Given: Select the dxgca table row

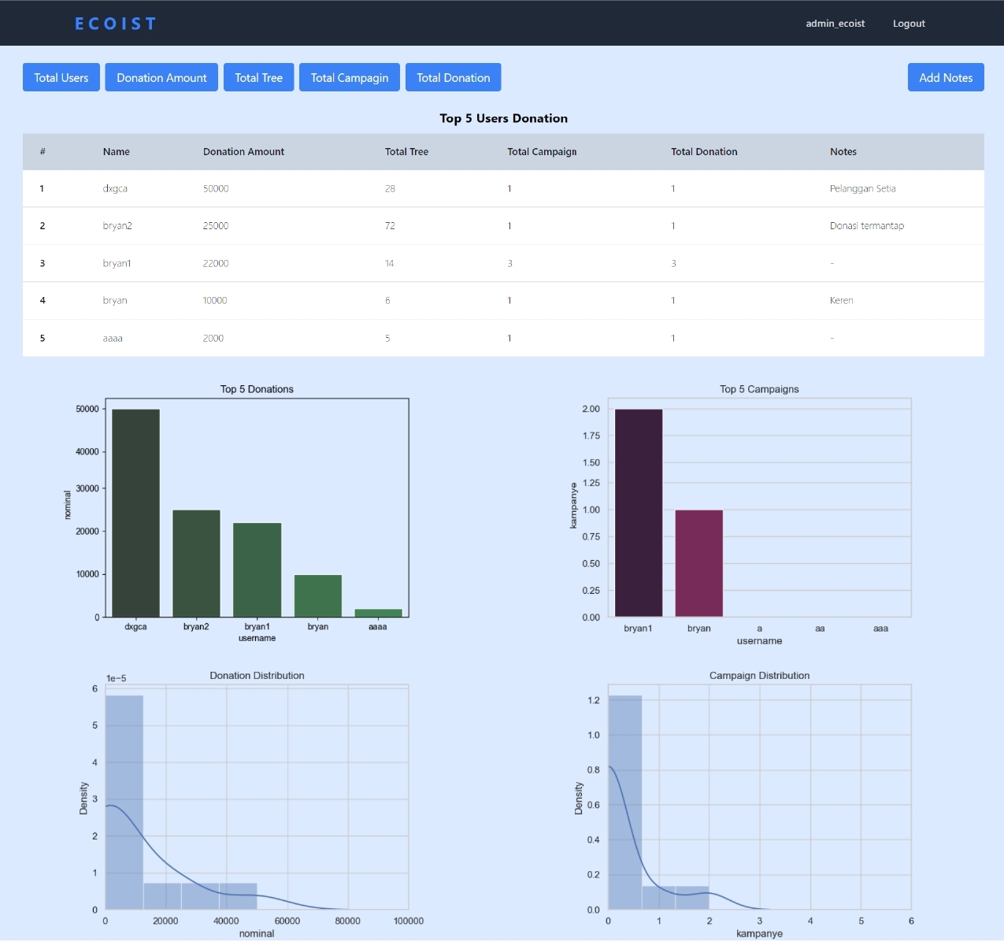Looking at the screenshot, I should pos(503,188).
